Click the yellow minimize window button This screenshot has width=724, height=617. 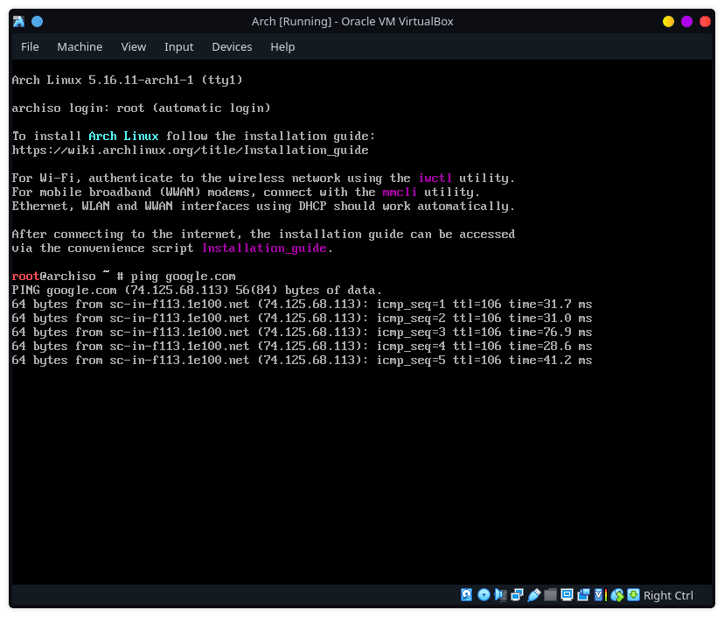click(668, 21)
